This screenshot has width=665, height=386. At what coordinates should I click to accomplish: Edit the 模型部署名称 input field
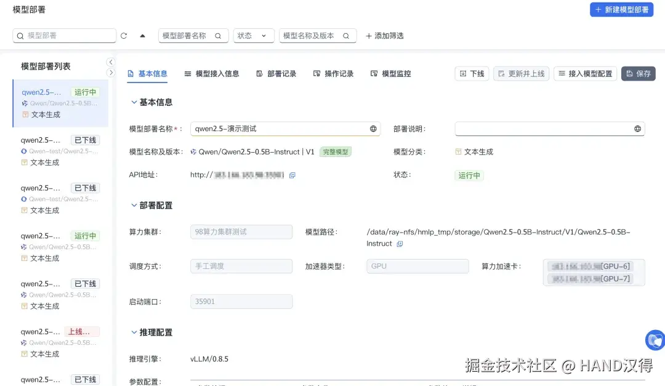coord(285,129)
